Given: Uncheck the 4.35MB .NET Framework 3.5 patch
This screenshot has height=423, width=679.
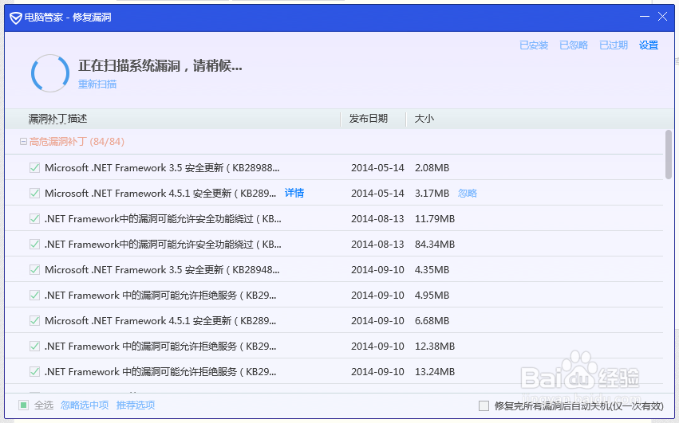Looking at the screenshot, I should pos(34,269).
